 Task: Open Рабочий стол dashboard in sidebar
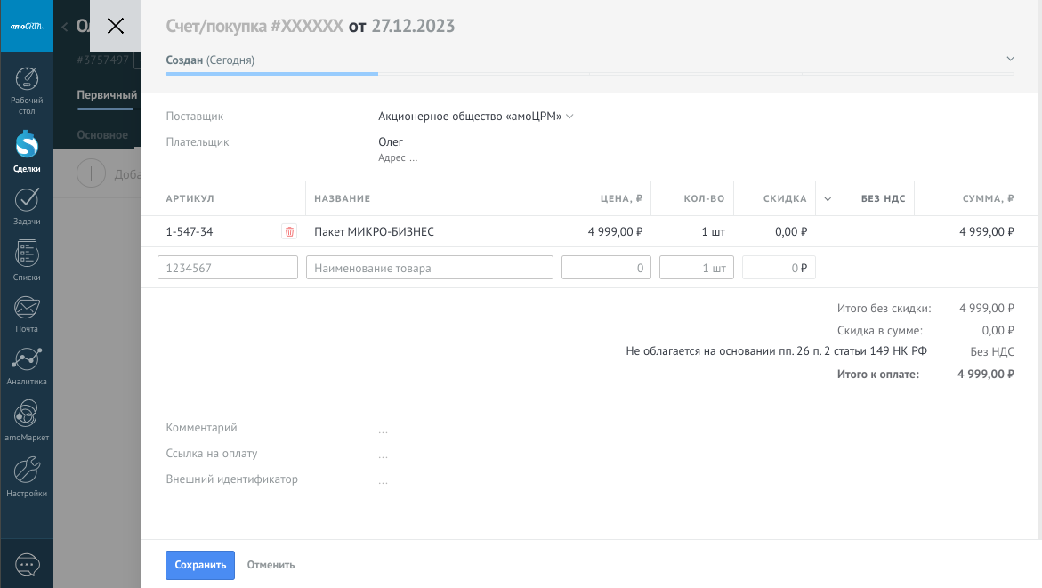coord(27,91)
